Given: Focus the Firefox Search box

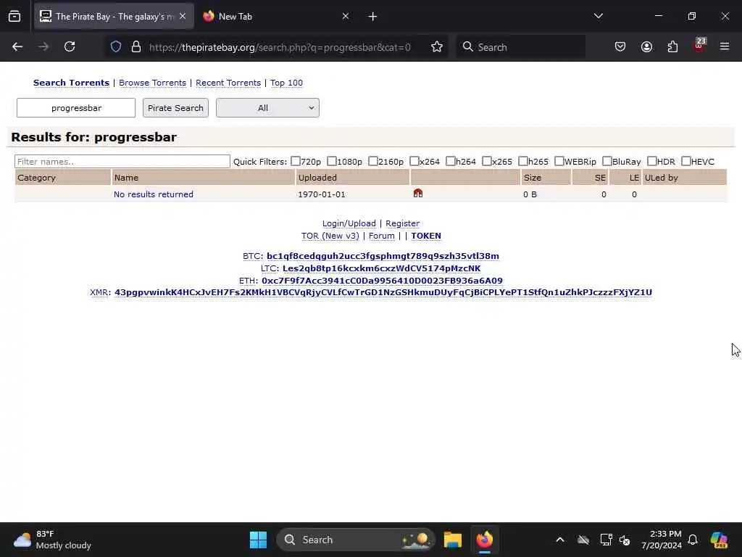Looking at the screenshot, I should tap(520, 47).
